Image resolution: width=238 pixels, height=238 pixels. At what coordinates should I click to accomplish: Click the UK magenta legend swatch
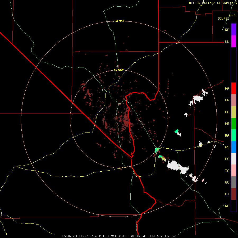(x=234, y=42)
